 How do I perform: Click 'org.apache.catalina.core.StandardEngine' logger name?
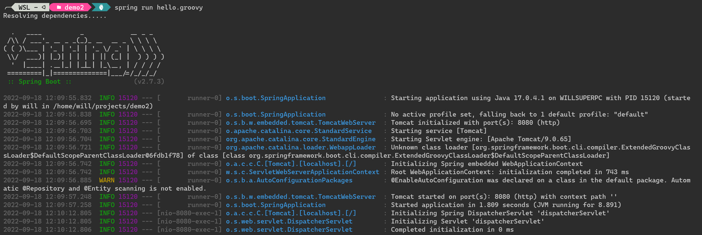[x=301, y=139]
